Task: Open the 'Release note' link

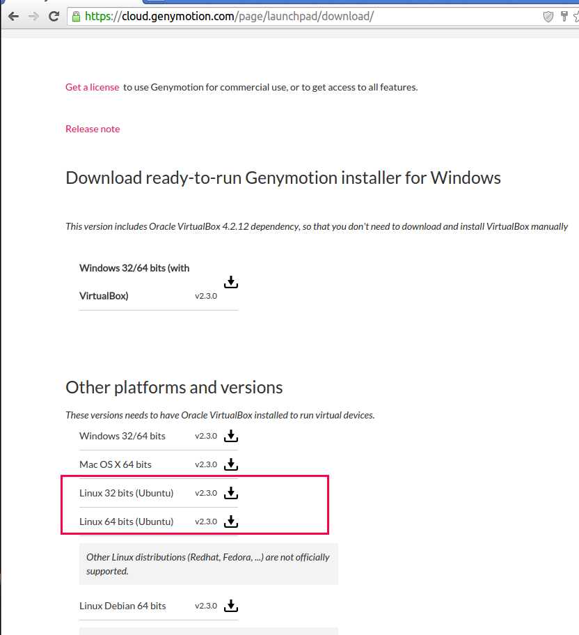Action: coord(93,129)
